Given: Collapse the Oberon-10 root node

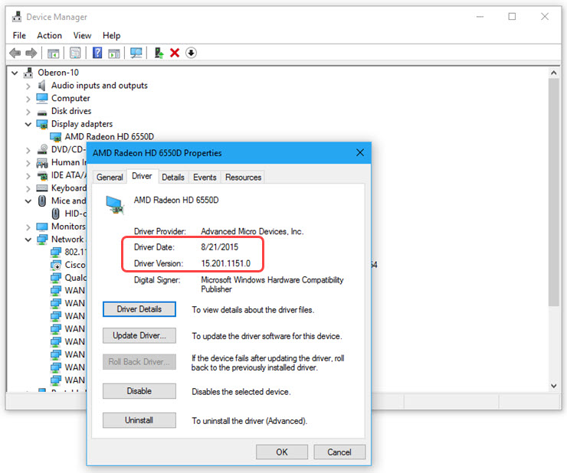Looking at the screenshot, I should coord(15,73).
